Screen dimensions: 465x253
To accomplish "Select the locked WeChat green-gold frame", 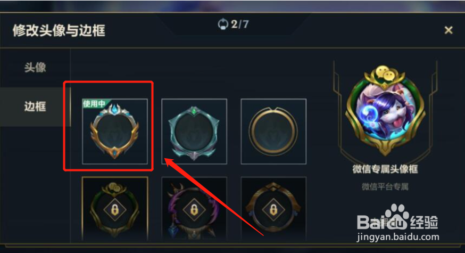I will (x=115, y=209).
